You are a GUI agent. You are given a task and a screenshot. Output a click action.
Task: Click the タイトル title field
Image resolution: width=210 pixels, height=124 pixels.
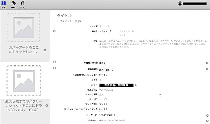click(x=64, y=16)
